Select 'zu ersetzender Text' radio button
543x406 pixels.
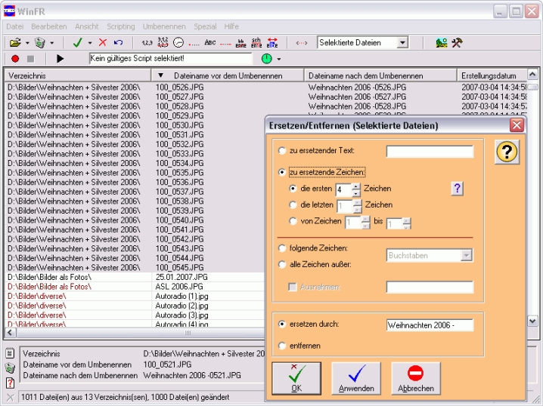tap(283, 152)
